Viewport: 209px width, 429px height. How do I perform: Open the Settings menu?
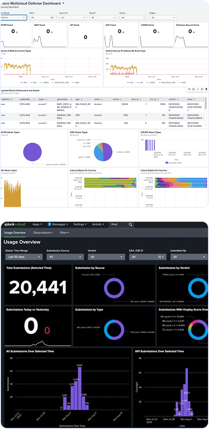click(x=80, y=225)
